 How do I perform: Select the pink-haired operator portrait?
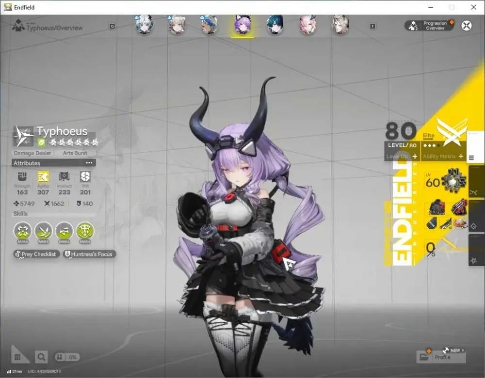(308, 25)
